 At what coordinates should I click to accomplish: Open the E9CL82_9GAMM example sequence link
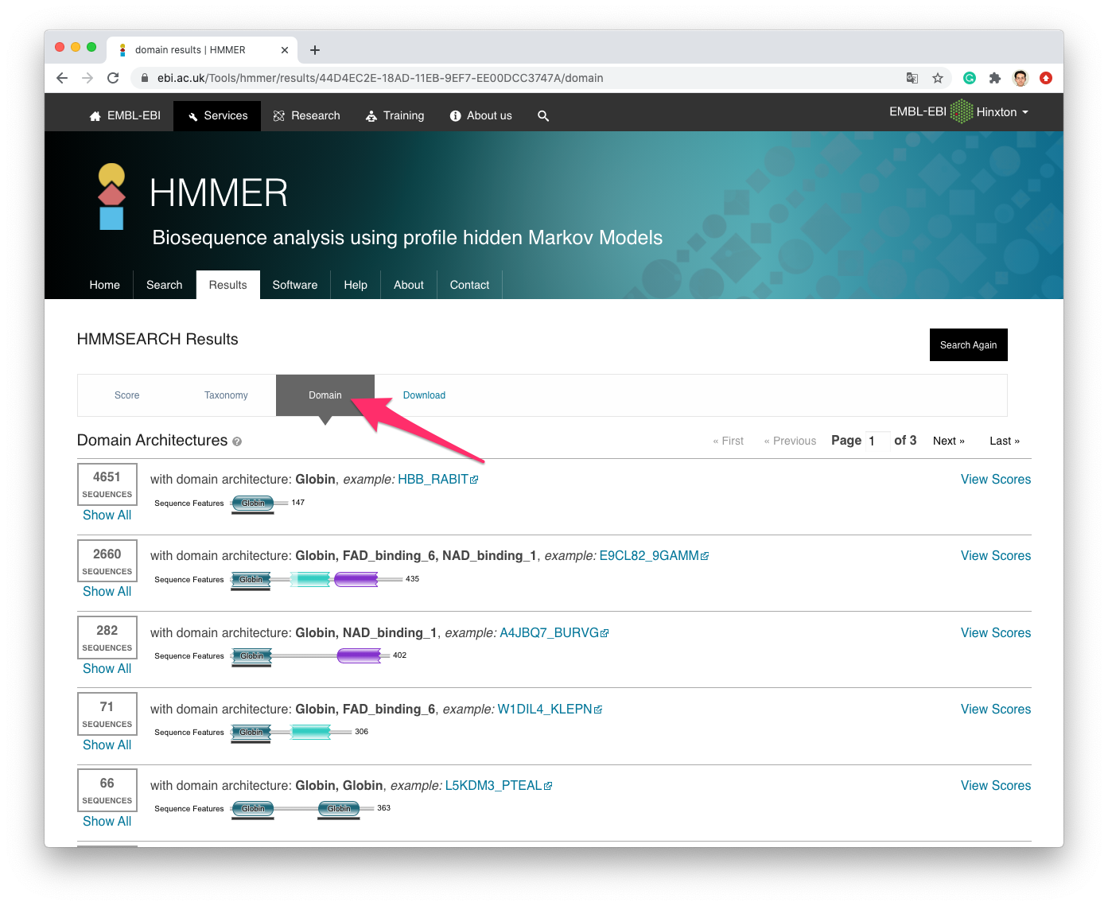click(649, 555)
